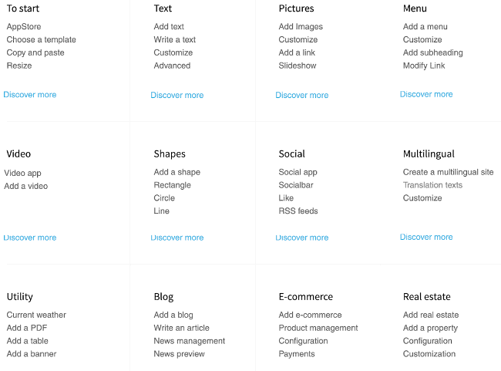Open the AppStore help link
Viewport: 501px width, 371px height.
pos(24,26)
